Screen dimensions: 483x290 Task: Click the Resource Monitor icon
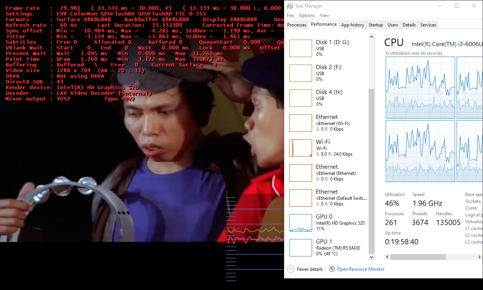(x=332, y=269)
